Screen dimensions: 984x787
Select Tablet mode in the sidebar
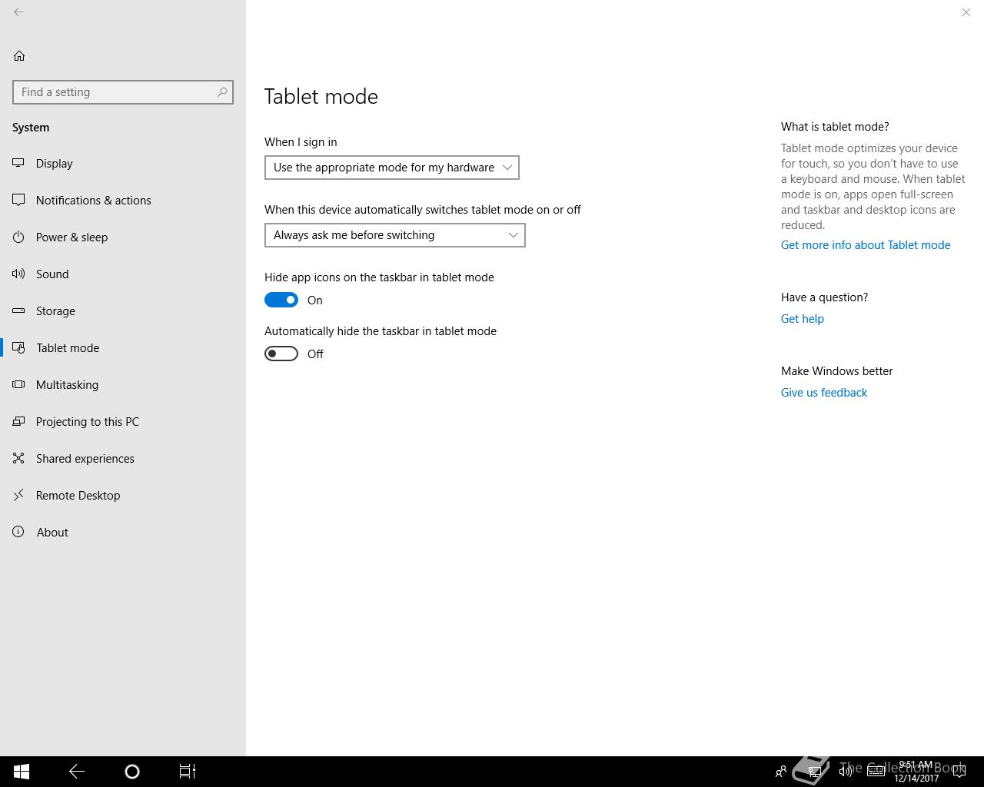click(123, 347)
